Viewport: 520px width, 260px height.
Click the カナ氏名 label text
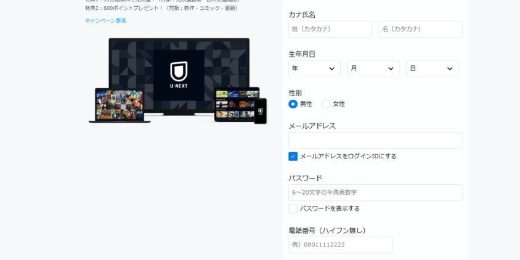point(302,15)
